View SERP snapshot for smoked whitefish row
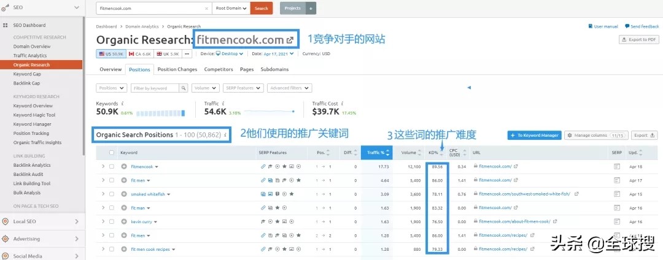The height and width of the screenshot is (260, 663). 617,194
